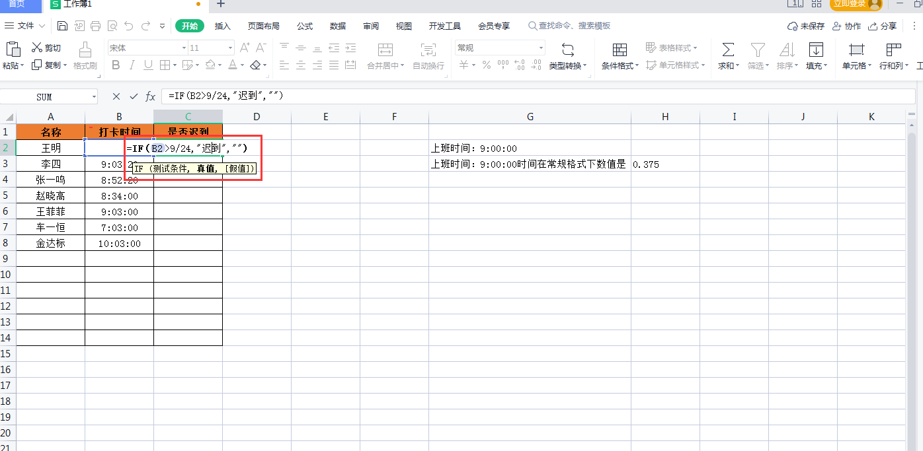The width and height of the screenshot is (923, 451).
Task: Align text left
Action: point(284,65)
